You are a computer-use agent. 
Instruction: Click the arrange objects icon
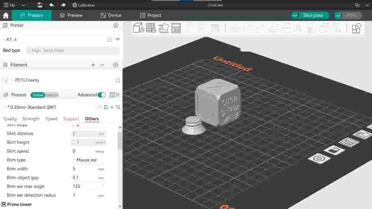(176, 28)
